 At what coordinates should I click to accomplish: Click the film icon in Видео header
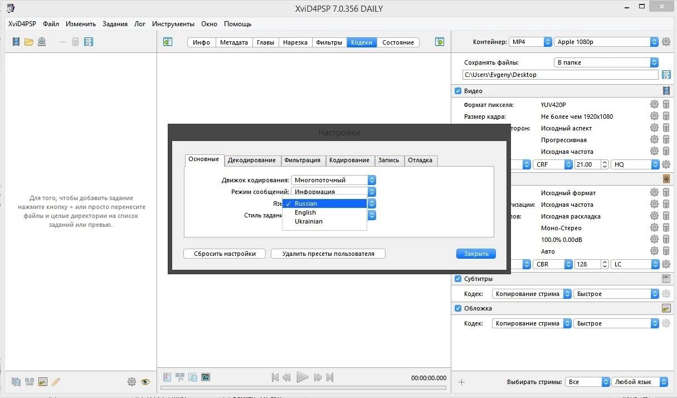pos(666,91)
